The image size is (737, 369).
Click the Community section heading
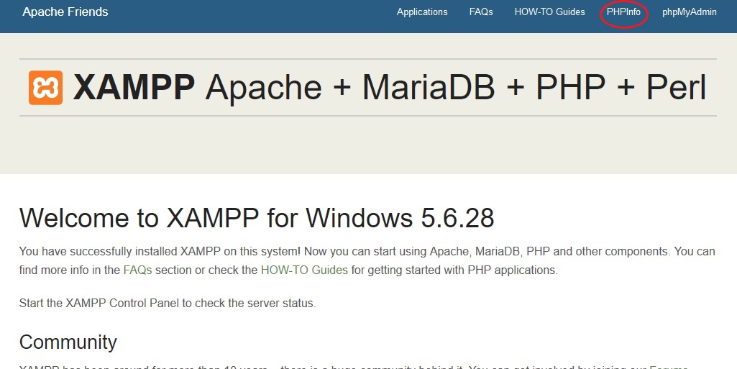[x=68, y=341]
